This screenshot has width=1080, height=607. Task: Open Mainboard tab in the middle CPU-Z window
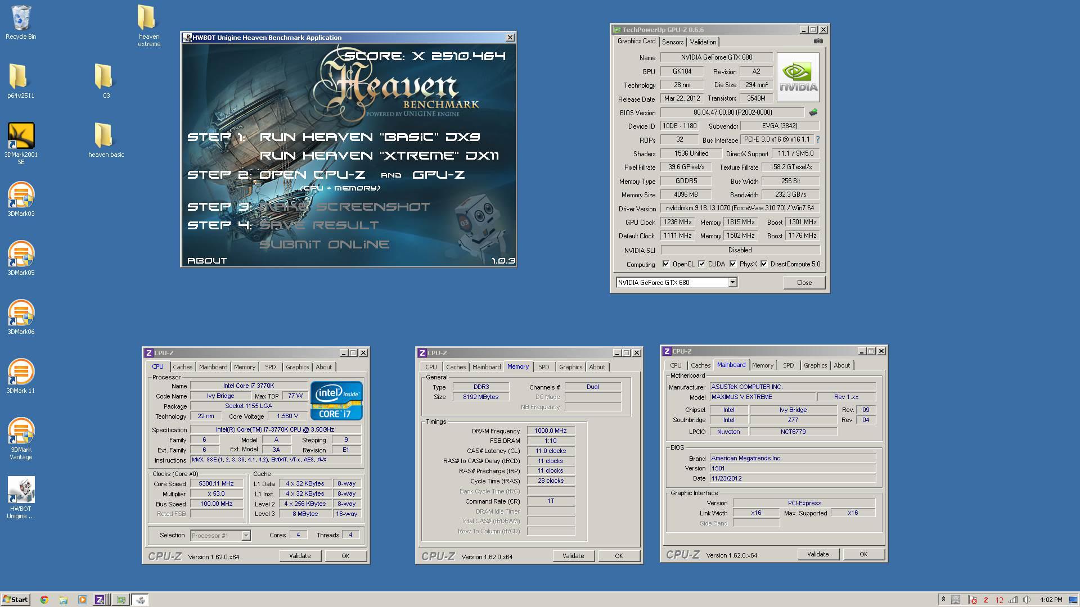click(487, 367)
